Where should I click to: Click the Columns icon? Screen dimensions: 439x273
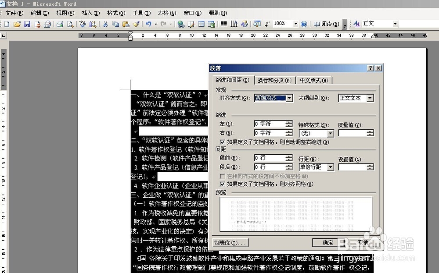pyautogui.click(x=224, y=24)
